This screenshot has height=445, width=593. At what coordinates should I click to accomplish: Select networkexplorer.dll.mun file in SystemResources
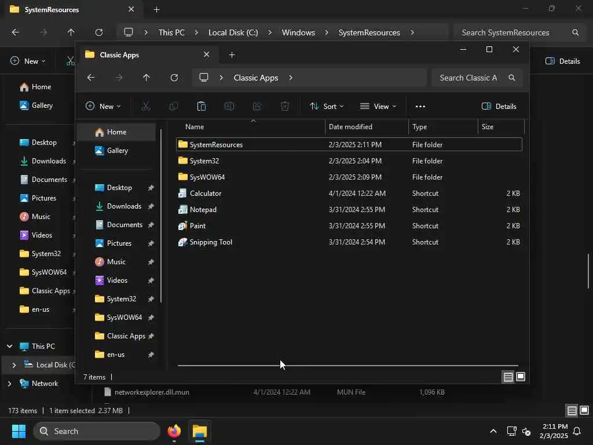click(152, 392)
